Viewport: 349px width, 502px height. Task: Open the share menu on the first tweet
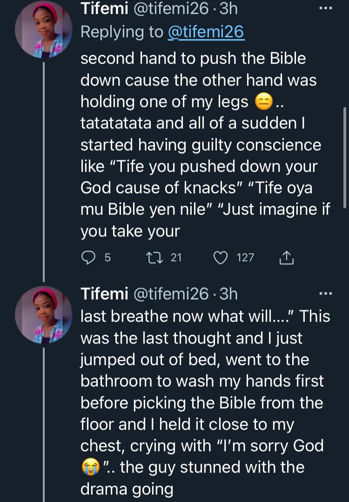287,258
